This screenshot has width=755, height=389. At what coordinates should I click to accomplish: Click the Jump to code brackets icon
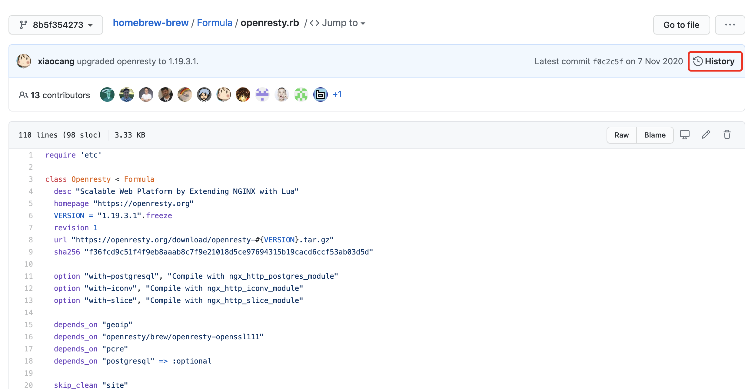tap(314, 23)
